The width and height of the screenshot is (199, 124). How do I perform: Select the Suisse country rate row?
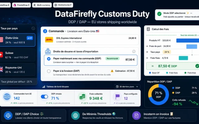pyautogui.click(x=17, y=55)
